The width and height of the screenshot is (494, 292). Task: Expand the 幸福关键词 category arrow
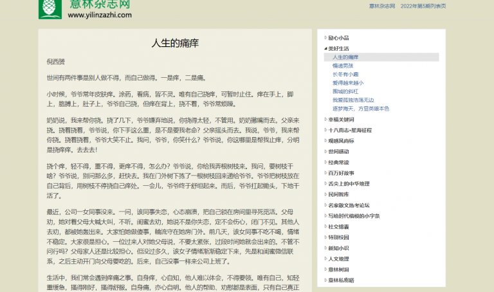pyautogui.click(x=325, y=120)
